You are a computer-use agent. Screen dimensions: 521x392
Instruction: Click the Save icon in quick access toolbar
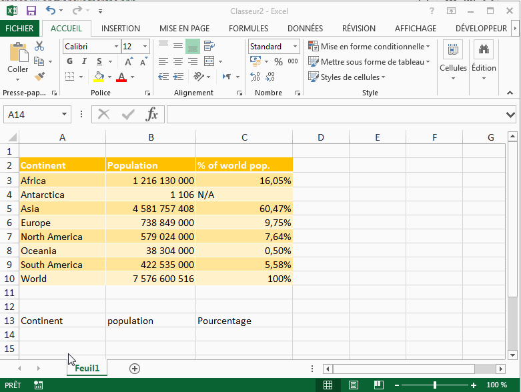point(31,11)
